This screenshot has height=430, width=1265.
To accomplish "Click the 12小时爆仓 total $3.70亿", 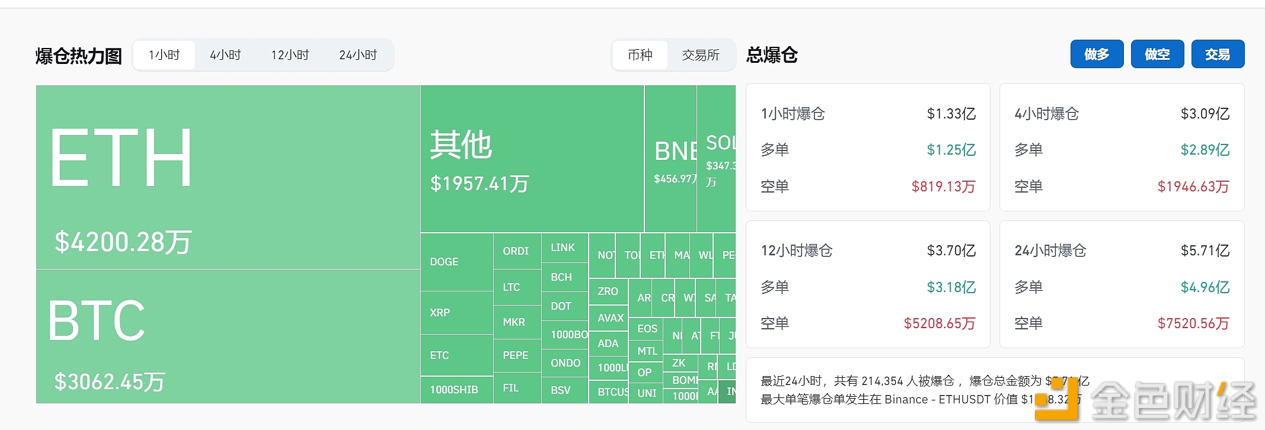I will point(951,251).
